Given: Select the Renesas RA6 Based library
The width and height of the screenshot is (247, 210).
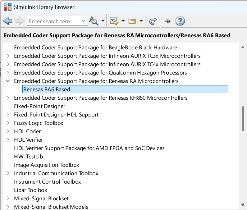Looking at the screenshot, I should point(47,89).
